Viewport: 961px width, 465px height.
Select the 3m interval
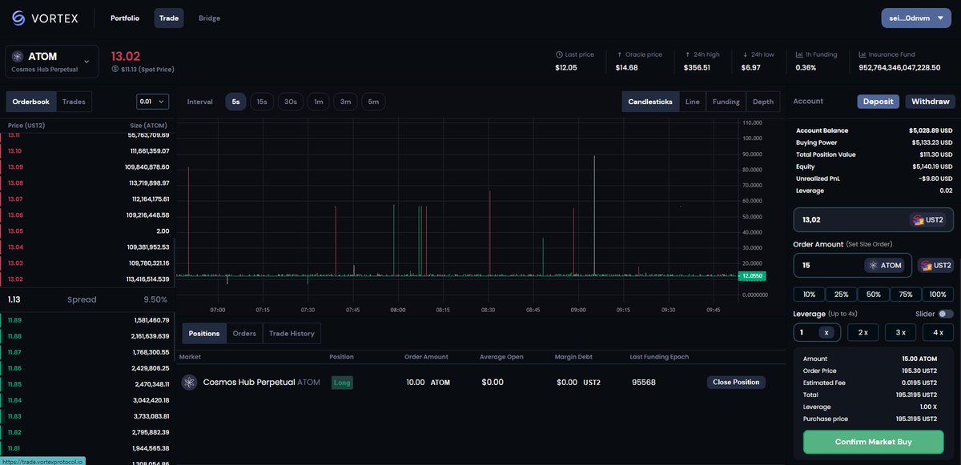coord(345,102)
